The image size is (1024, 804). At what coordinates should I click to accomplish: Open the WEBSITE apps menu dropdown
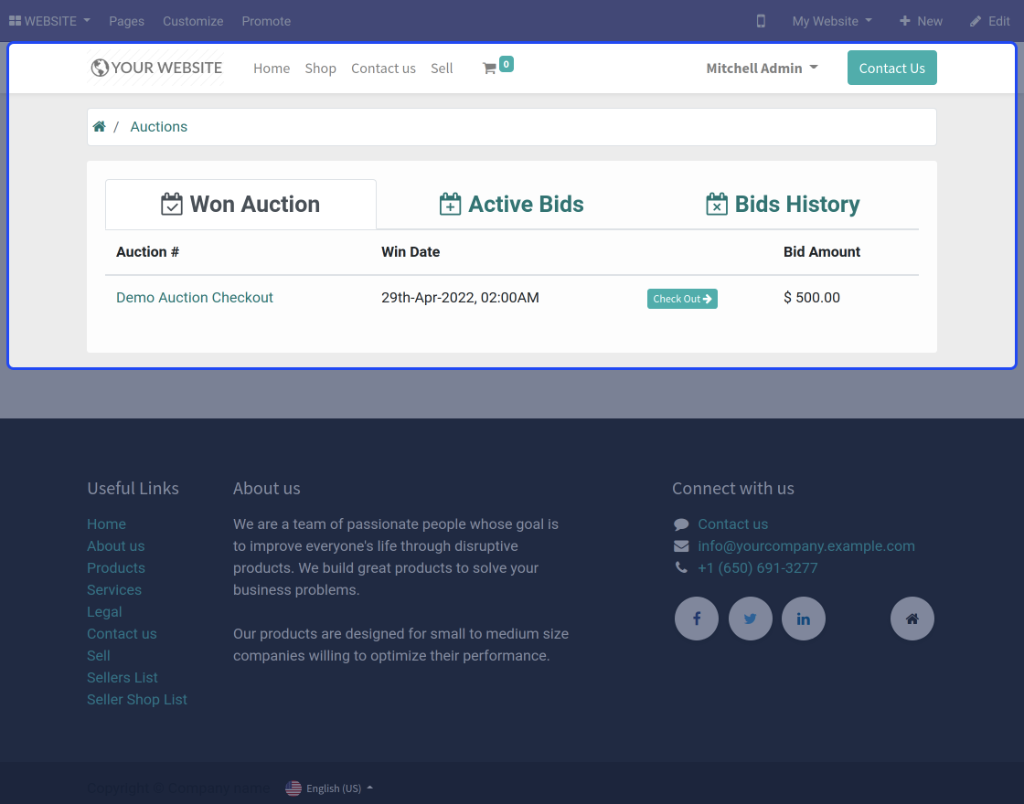(x=49, y=21)
